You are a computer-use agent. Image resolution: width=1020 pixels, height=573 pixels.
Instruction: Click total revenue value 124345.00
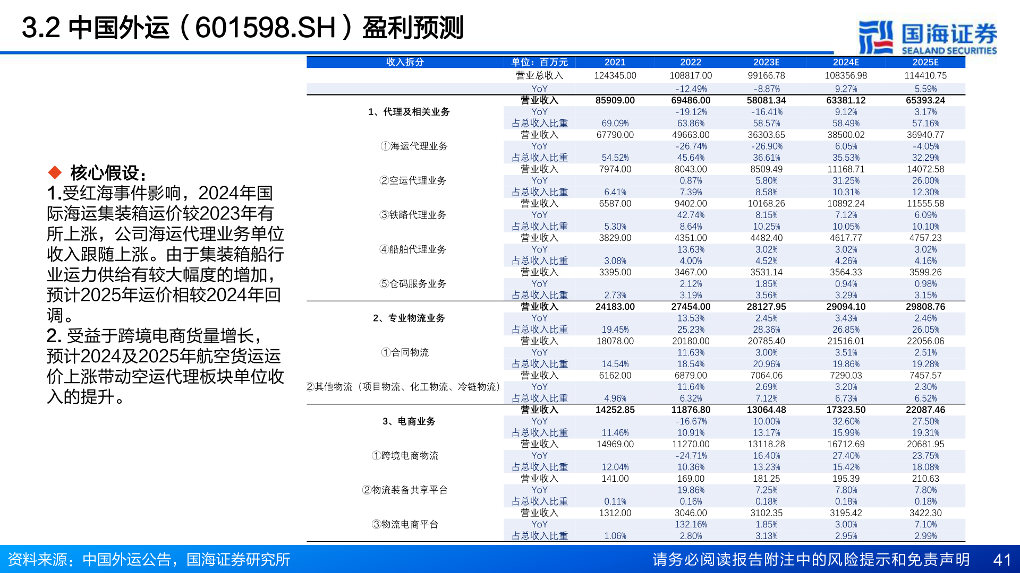[615, 76]
